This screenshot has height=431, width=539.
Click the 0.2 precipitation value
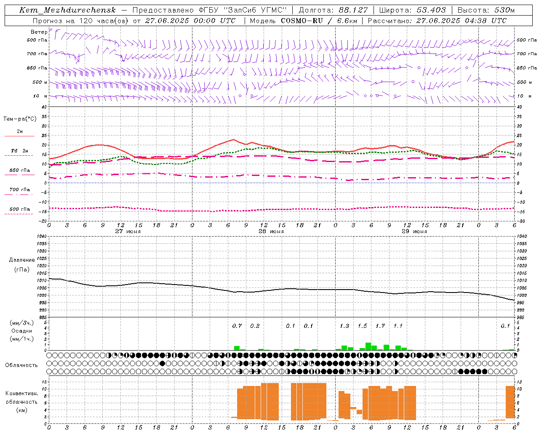[255, 326]
